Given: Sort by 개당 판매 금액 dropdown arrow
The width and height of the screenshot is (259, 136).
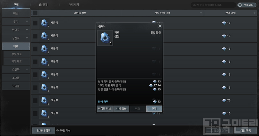Looking at the screenshot, I should [201, 13].
